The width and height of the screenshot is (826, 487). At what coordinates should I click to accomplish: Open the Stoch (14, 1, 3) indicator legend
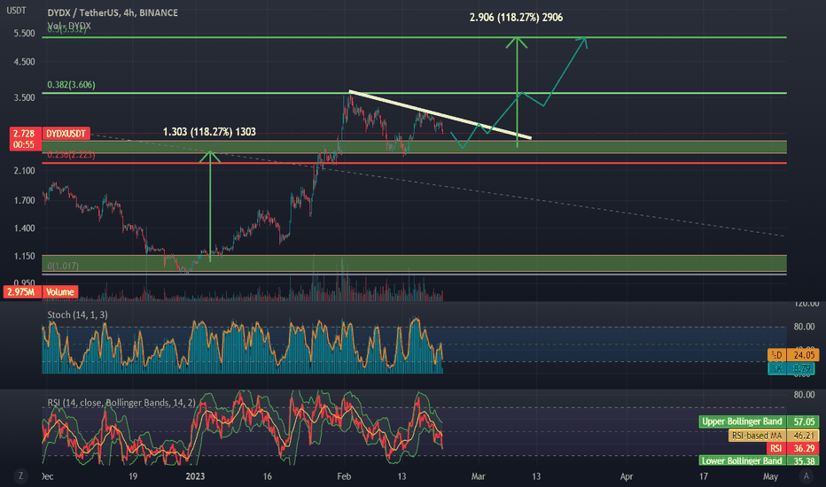click(x=77, y=315)
